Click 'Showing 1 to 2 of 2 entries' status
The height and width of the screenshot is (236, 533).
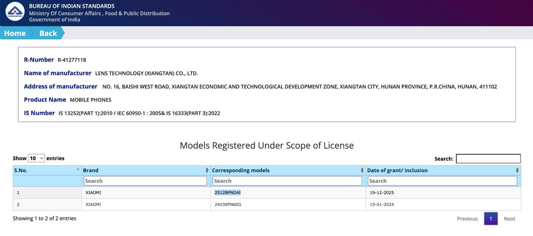point(45,218)
